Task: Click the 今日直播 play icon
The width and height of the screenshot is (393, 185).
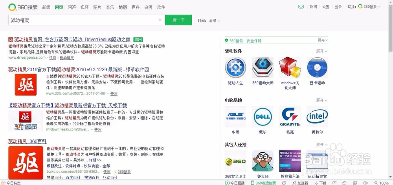Action: pos(227,183)
